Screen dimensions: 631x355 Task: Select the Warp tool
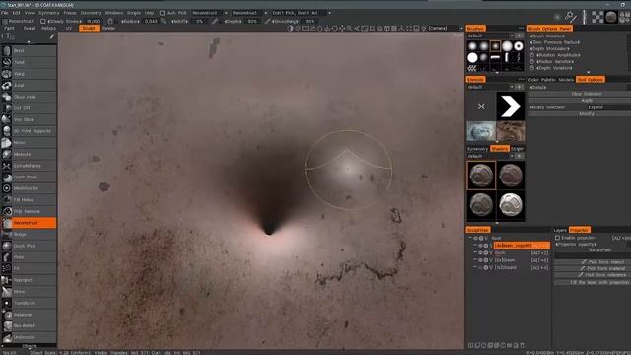click(x=29, y=74)
